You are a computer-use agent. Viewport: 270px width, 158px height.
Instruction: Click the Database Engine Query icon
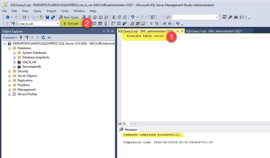point(84,17)
